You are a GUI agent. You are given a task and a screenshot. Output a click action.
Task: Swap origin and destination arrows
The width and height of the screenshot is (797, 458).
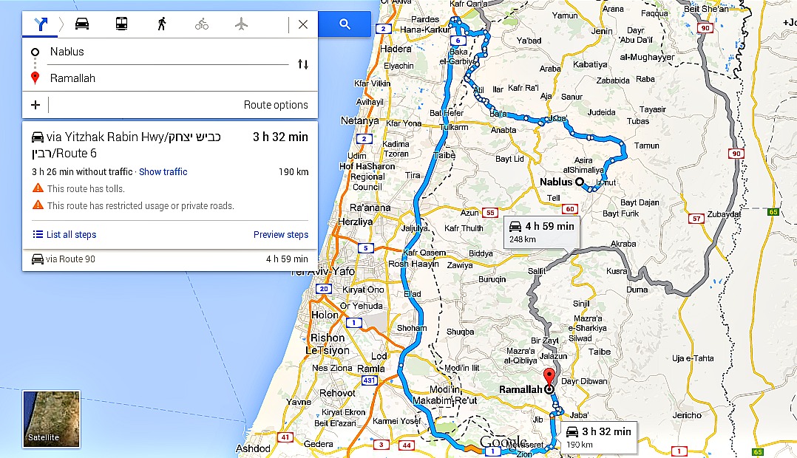click(303, 64)
